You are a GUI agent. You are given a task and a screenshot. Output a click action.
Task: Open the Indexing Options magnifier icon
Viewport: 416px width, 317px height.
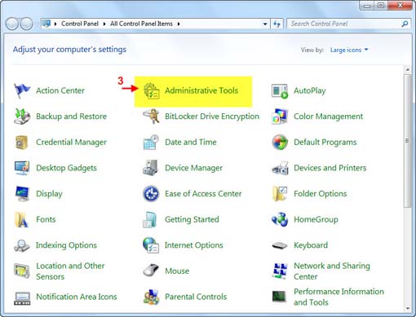click(x=22, y=245)
